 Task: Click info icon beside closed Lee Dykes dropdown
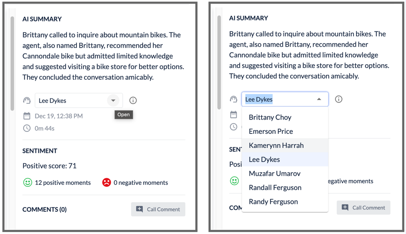(133, 101)
